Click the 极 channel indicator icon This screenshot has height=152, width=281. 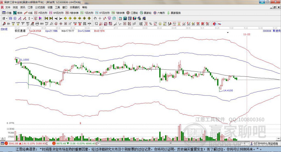(36, 18)
